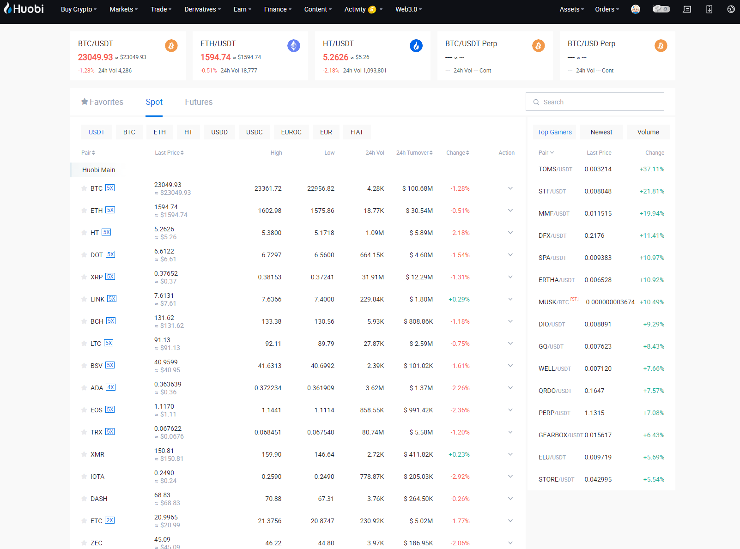This screenshot has width=740, height=549.
Task: Select the FIAT quote filter
Action: point(357,132)
